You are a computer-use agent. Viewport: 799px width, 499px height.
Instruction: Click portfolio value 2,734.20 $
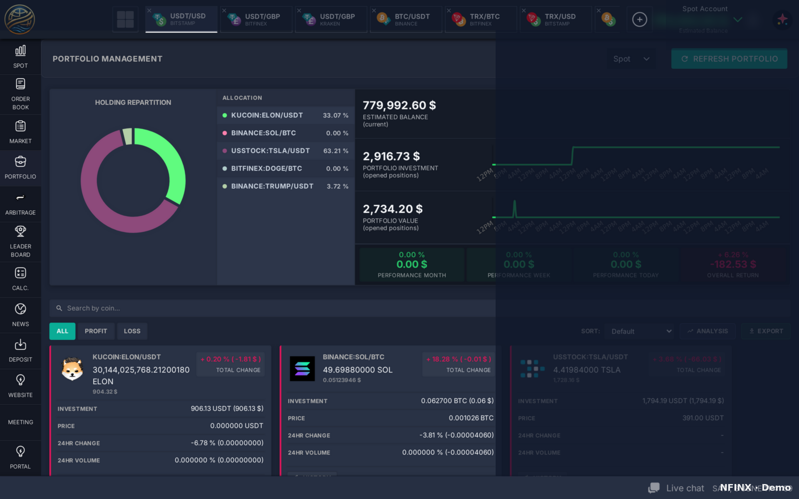(392, 209)
